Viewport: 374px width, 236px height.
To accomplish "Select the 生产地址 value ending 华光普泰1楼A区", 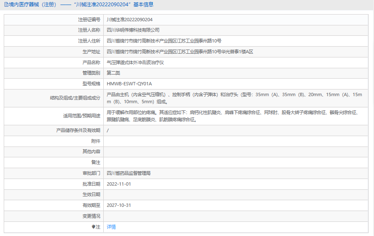I will pos(180,52).
